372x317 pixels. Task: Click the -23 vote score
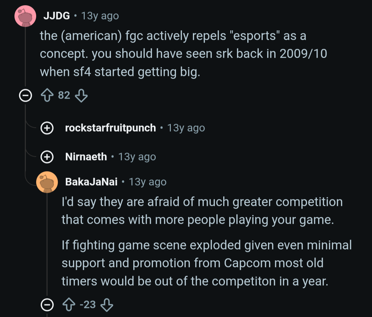coord(88,305)
